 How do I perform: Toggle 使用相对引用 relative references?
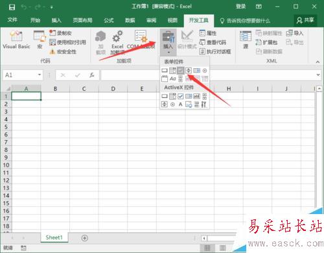[x=67, y=42]
